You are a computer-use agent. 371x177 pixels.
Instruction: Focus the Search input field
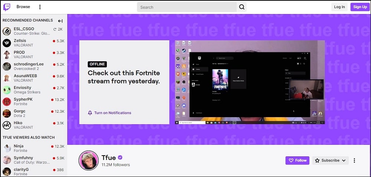(x=187, y=7)
